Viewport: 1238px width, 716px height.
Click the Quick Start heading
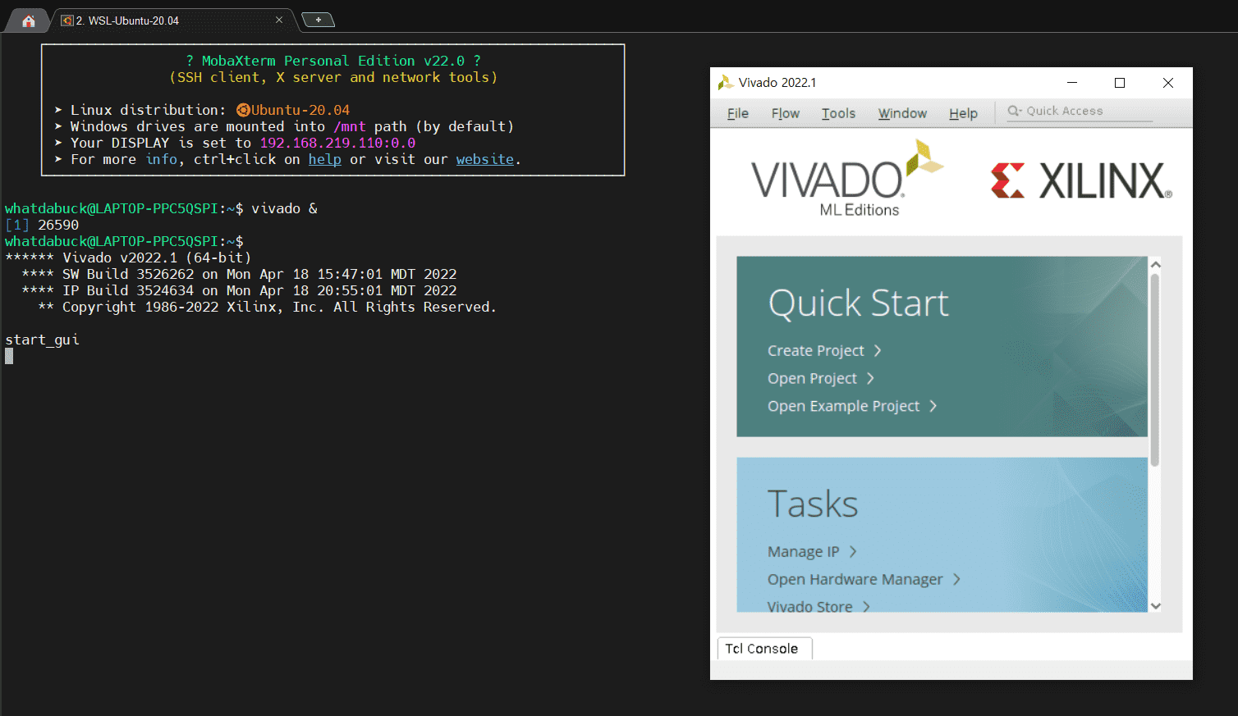point(859,304)
